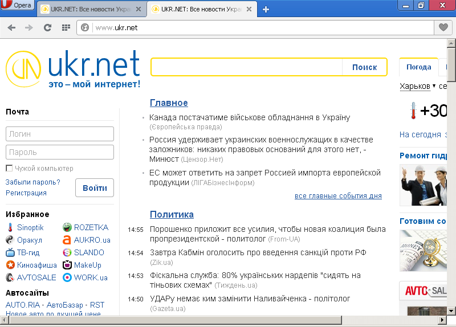Open Sinoptik thermometer icon in favorites

(x=10, y=227)
